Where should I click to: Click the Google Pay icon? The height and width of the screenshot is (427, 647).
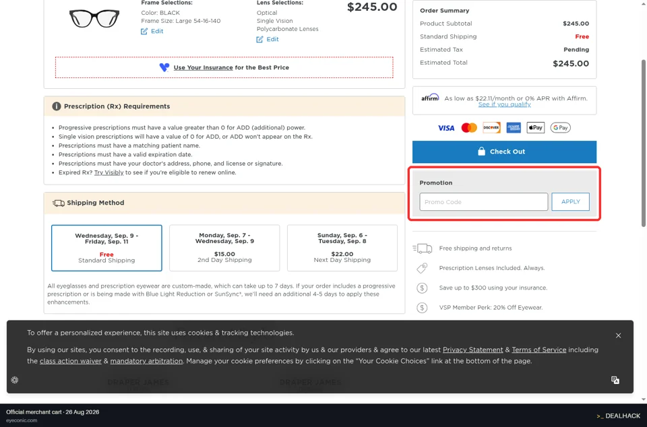pyautogui.click(x=560, y=128)
